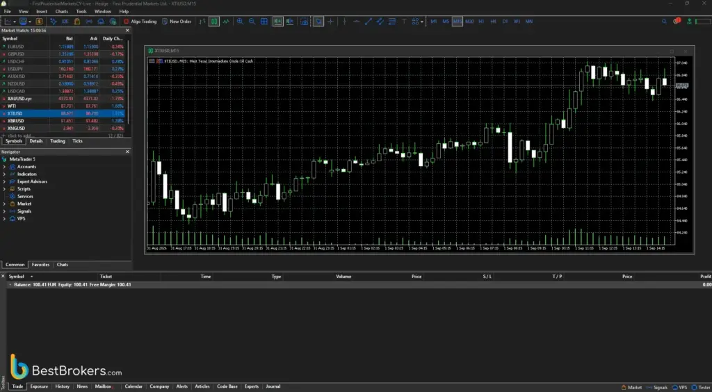Open Calendar tab in Toolbox
The height and width of the screenshot is (392, 712).
point(133,386)
